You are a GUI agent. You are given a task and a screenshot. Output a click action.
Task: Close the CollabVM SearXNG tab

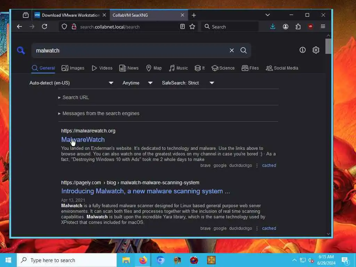pyautogui.click(x=182, y=15)
